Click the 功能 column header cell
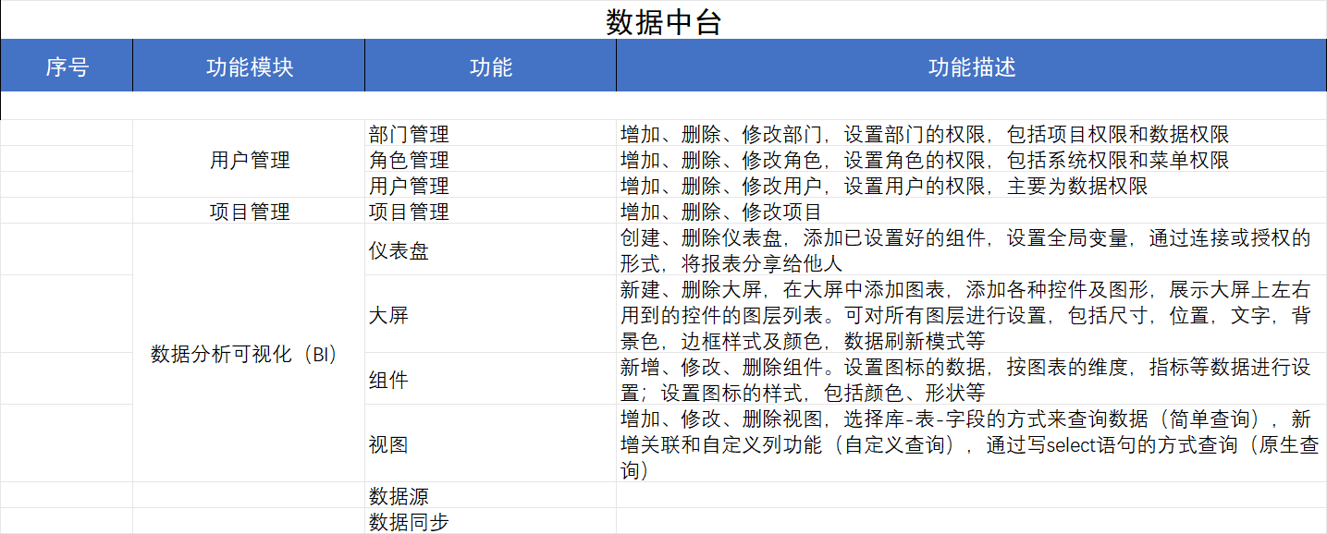The height and width of the screenshot is (534, 1327). coord(490,67)
